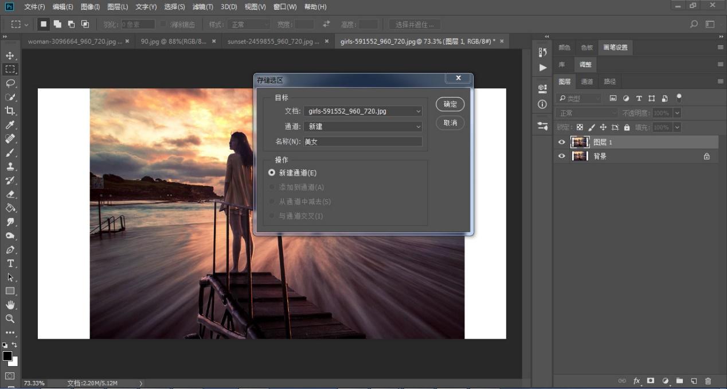Click the foreground color swatch
Viewport: 727px width, 389px height.
click(7, 356)
